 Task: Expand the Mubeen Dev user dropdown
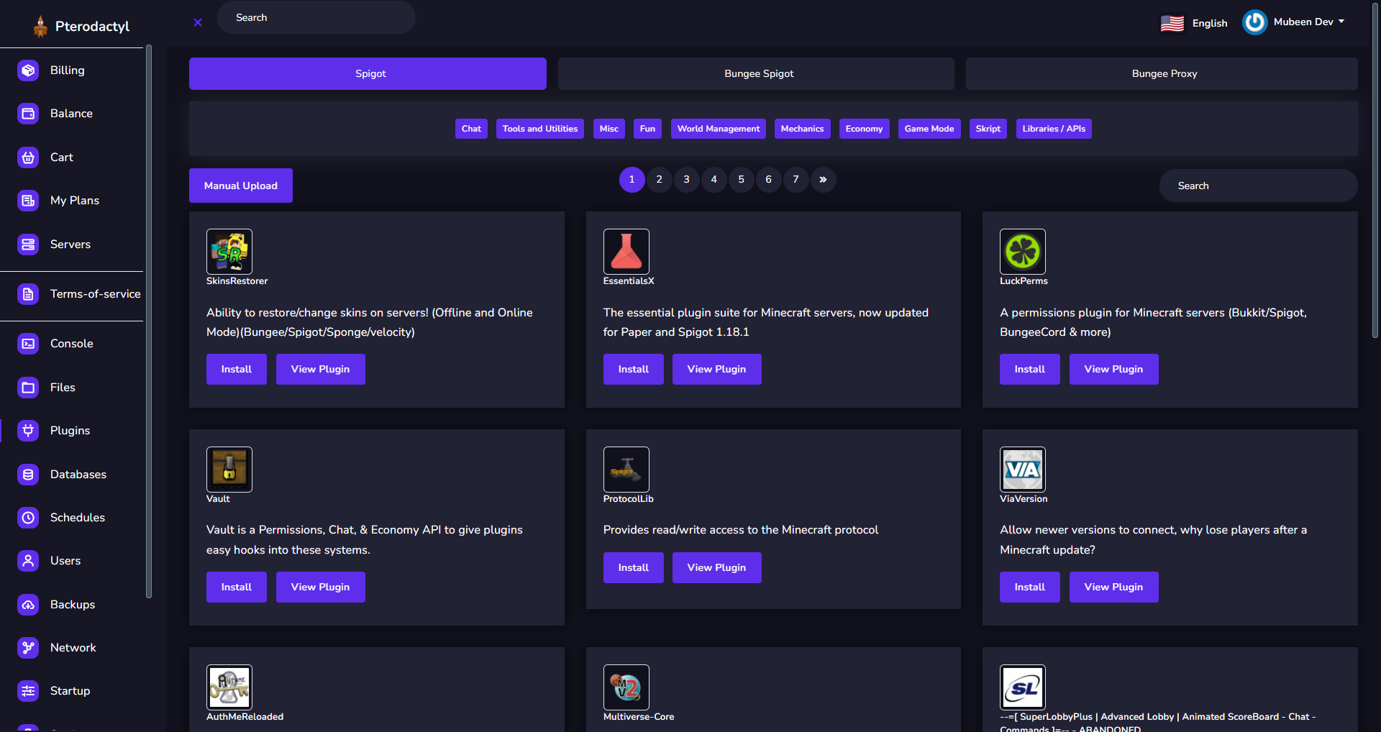coord(1308,22)
